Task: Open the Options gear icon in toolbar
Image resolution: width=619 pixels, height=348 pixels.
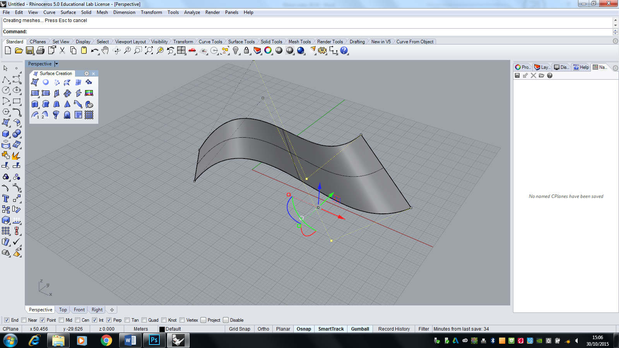Action: (x=322, y=51)
